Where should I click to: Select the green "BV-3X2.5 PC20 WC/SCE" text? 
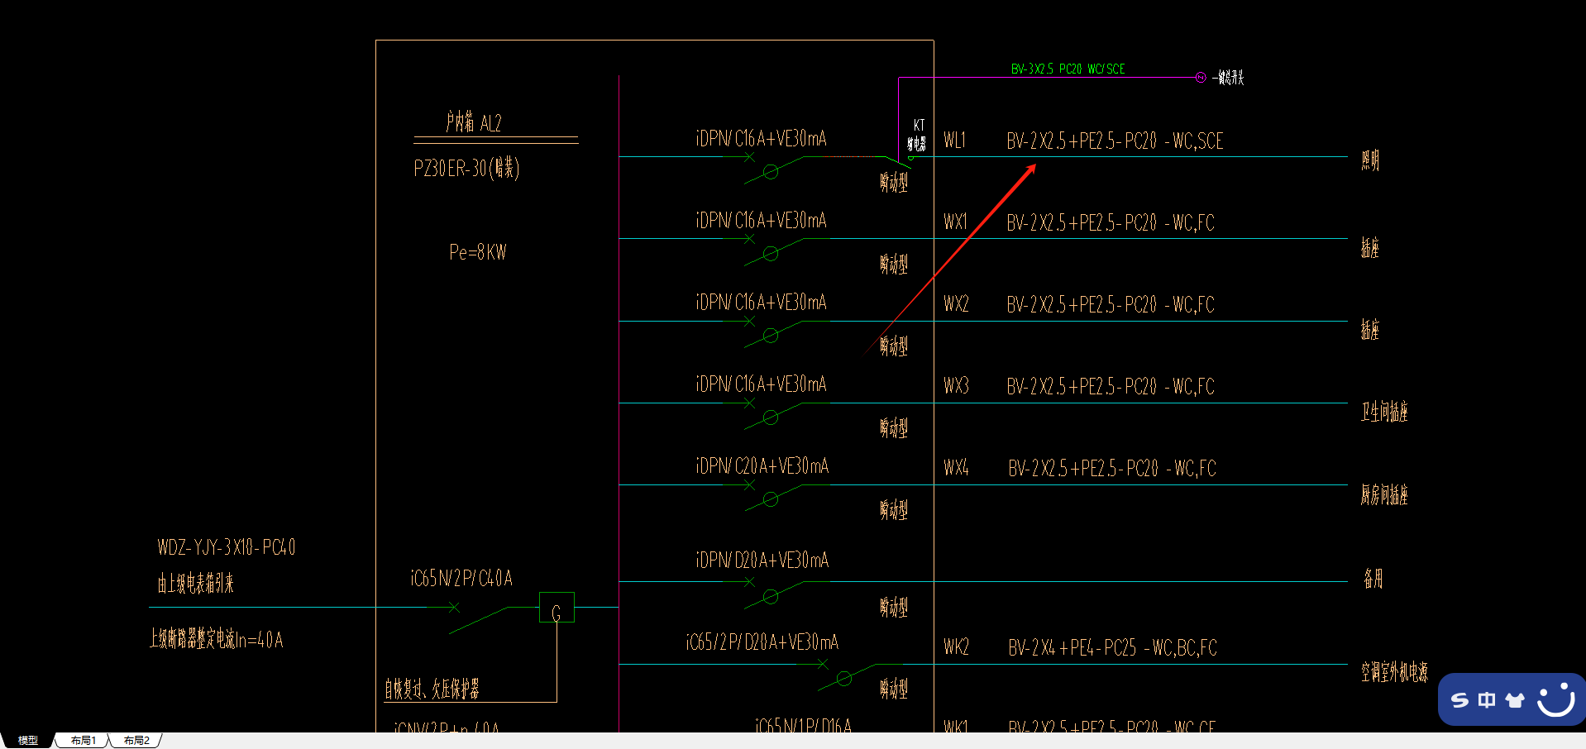pyautogui.click(x=1068, y=69)
